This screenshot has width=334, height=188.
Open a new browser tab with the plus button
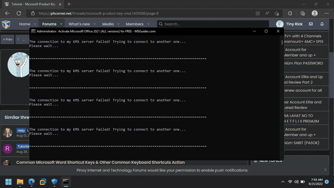tap(69, 4)
